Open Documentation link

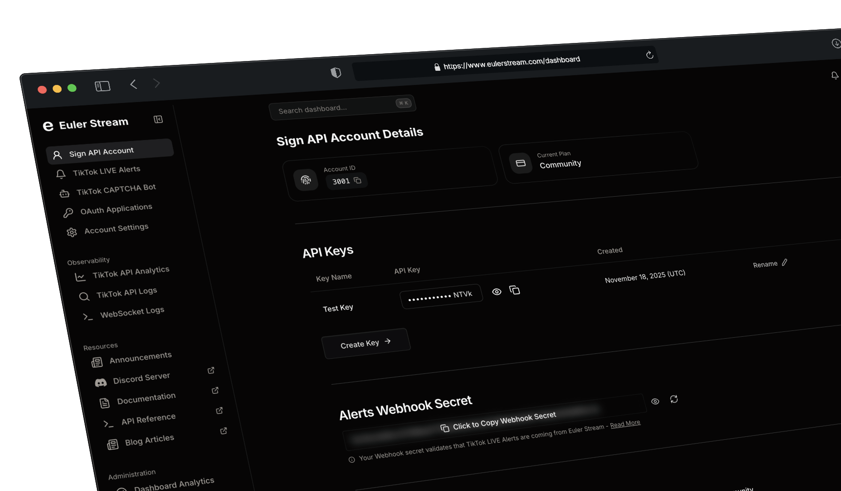coord(146,399)
